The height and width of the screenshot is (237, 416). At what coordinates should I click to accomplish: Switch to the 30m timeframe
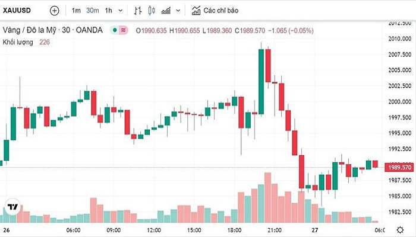92,11
